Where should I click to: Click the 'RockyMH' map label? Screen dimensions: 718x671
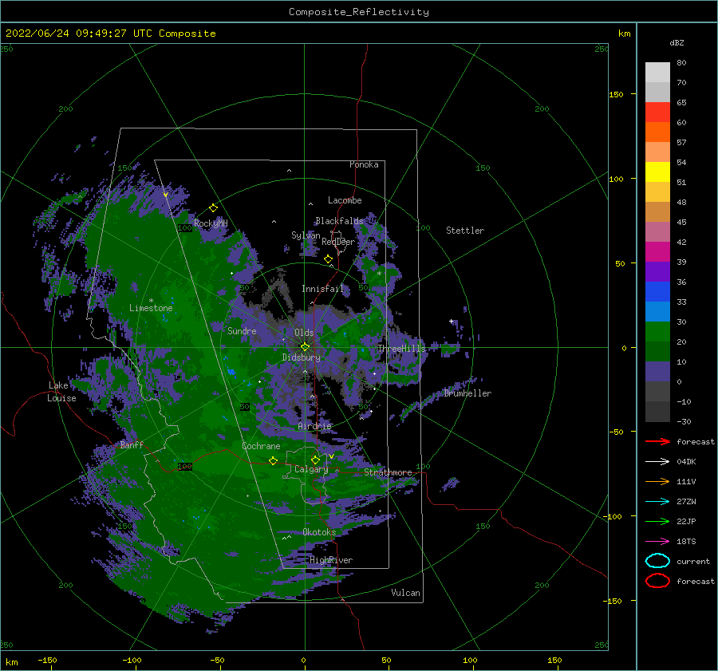coord(211,223)
